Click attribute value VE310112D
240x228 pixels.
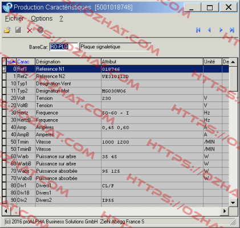point(115,76)
